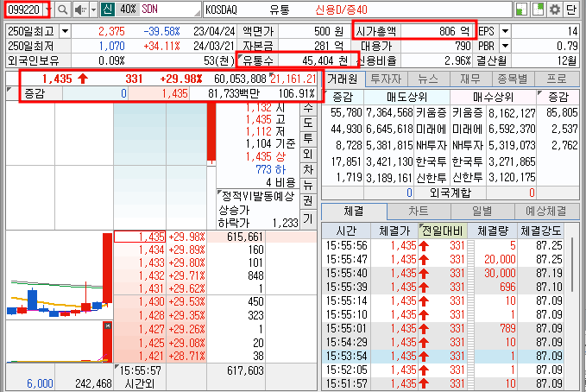The height and width of the screenshot is (392, 586).
Task: Select the order book row priced 1,434
Action: click(x=215, y=250)
